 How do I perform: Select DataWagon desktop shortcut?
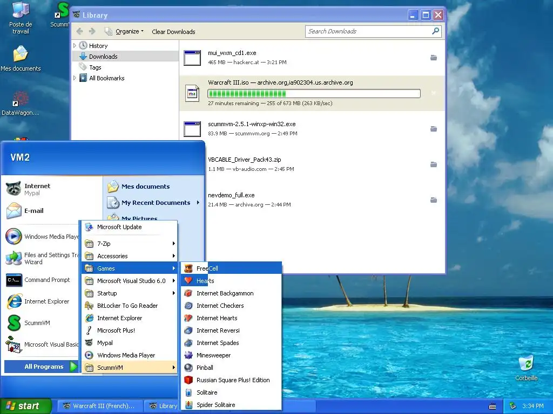[x=20, y=103]
